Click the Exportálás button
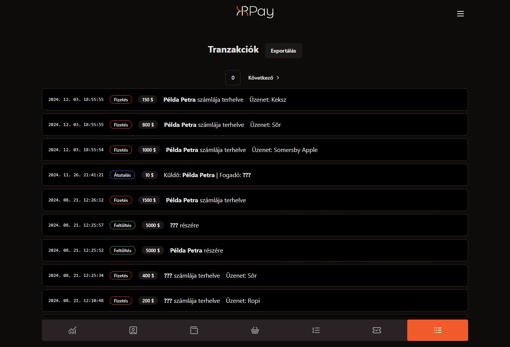The image size is (510, 347). tap(284, 51)
